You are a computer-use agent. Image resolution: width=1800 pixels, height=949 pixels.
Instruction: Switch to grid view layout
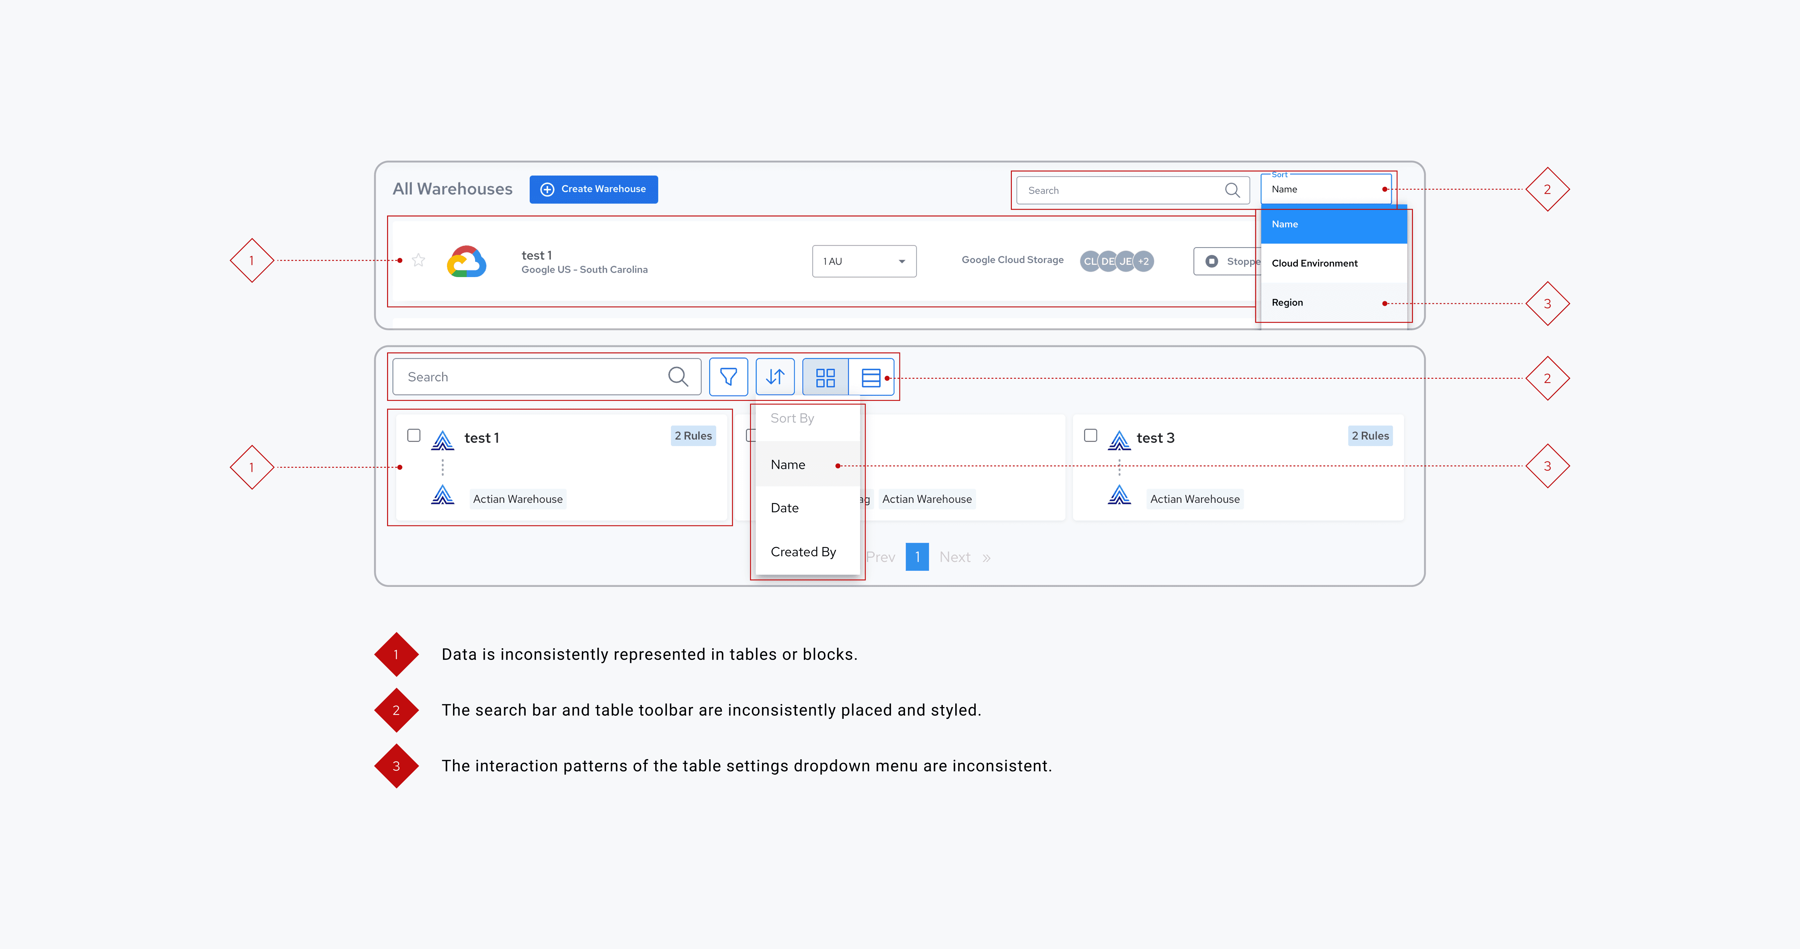(825, 378)
